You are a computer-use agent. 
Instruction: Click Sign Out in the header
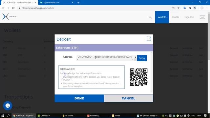(x=189, y=17)
